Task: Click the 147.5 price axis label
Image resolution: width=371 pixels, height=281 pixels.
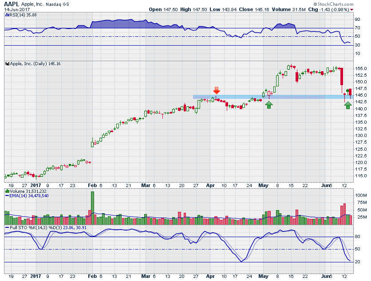Action: pos(361,89)
